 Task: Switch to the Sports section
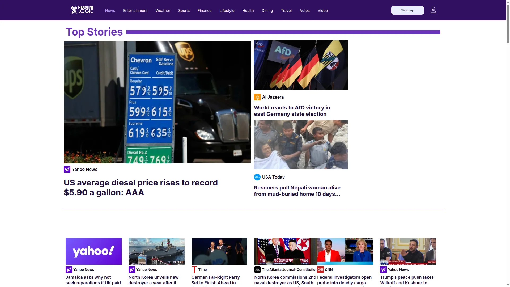pos(184,11)
